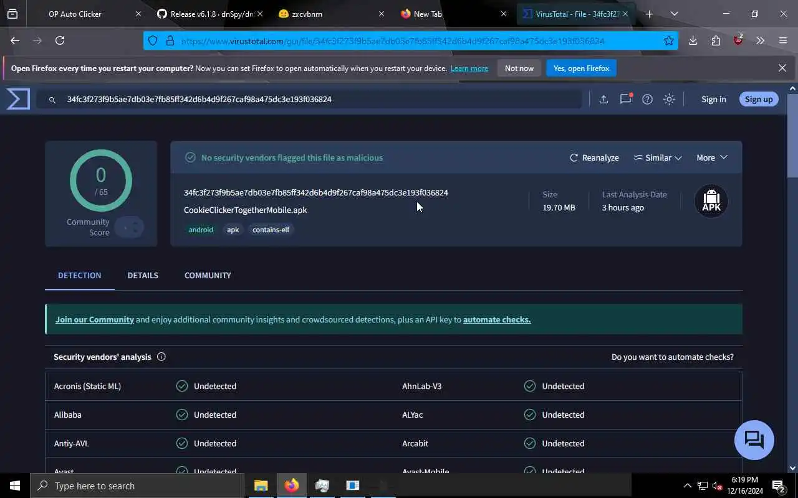The height and width of the screenshot is (498, 798).
Task: Open the Firefox hamburger menu
Action: tap(782, 40)
